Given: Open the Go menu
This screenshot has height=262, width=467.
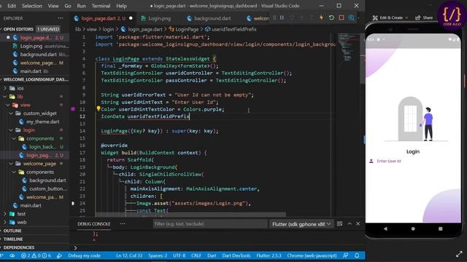Looking at the screenshot, I should click(68, 6).
